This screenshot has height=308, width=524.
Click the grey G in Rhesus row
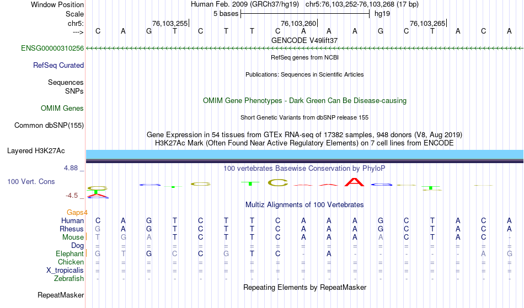click(98, 229)
